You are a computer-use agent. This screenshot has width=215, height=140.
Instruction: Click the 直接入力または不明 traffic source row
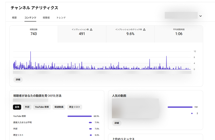(x=56, y=122)
